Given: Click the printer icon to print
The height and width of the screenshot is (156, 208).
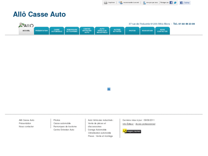Looking at the screenshot, I should 106,3.
